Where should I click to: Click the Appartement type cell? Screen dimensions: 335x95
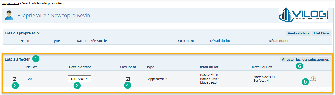[x=158, y=79]
